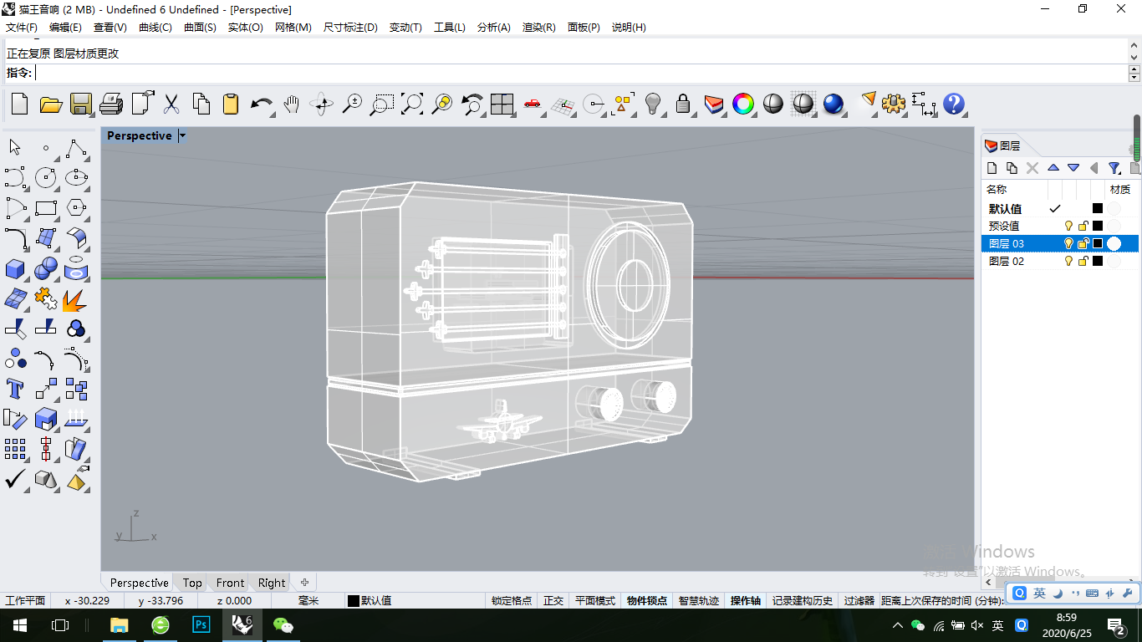Open a file with the folder icon

51,104
